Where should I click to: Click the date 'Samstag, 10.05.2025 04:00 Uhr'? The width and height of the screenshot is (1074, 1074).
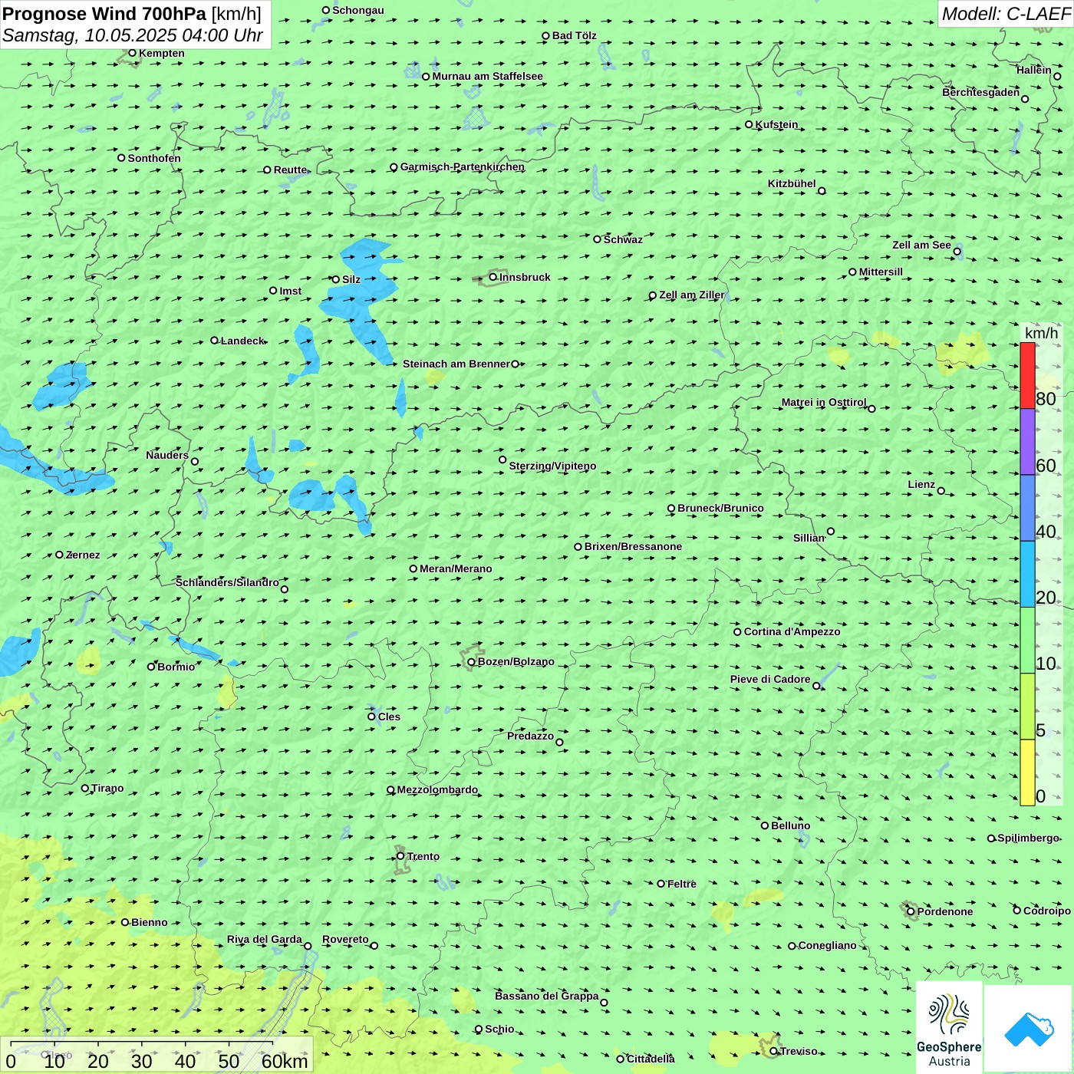click(133, 35)
